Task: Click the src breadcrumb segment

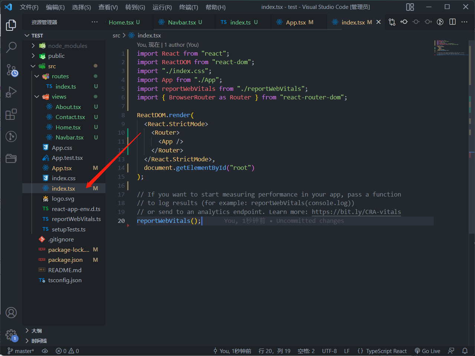Action: point(117,35)
